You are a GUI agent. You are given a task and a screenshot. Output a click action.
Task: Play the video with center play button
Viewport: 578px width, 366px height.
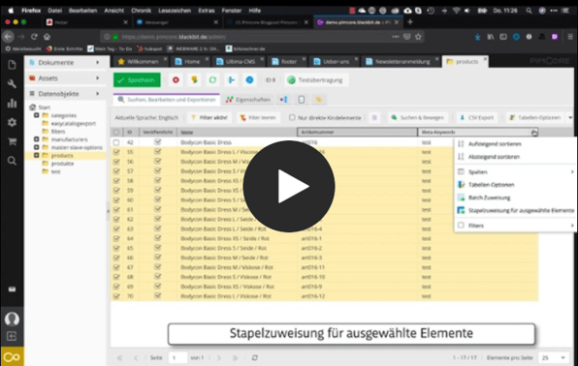pyautogui.click(x=289, y=186)
